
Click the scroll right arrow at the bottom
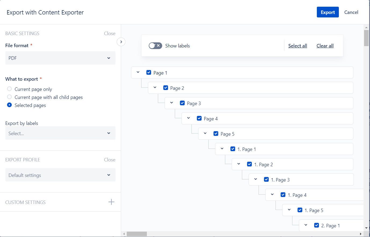[x=361, y=234]
